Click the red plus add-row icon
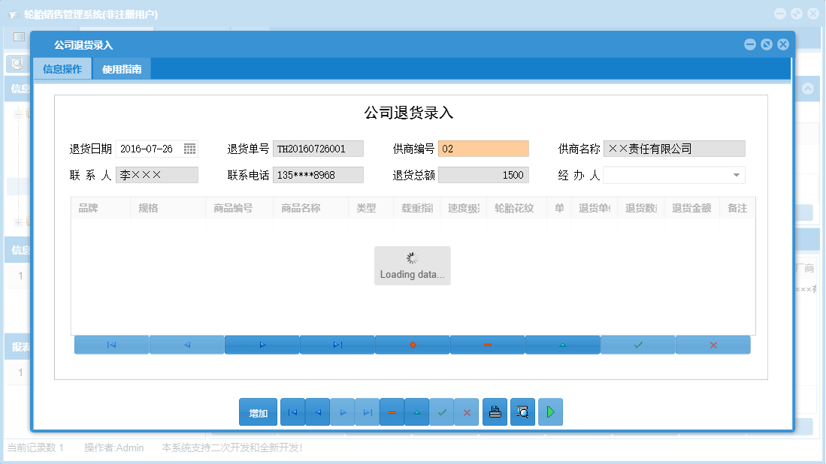This screenshot has width=826, height=464. click(412, 345)
